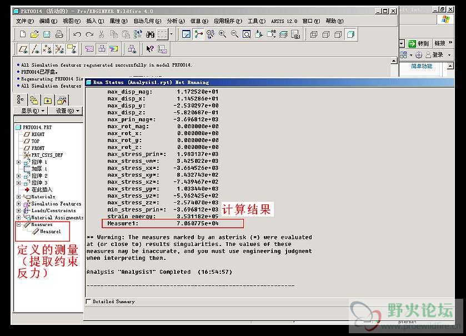Screen dimensions: 466x336
Task: Open the 插入 menu
Action: pyautogui.click(x=95, y=21)
